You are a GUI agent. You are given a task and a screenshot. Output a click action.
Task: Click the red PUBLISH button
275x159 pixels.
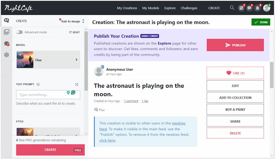coord(235,45)
